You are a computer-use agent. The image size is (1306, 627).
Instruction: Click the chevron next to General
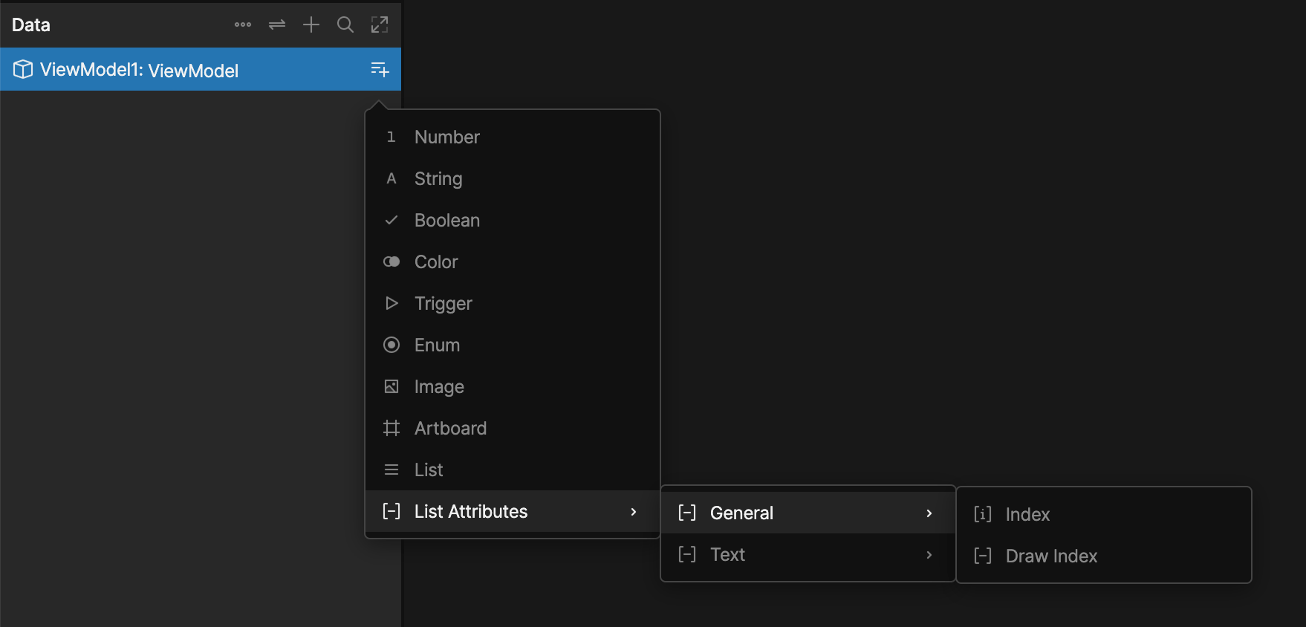pyautogui.click(x=929, y=513)
